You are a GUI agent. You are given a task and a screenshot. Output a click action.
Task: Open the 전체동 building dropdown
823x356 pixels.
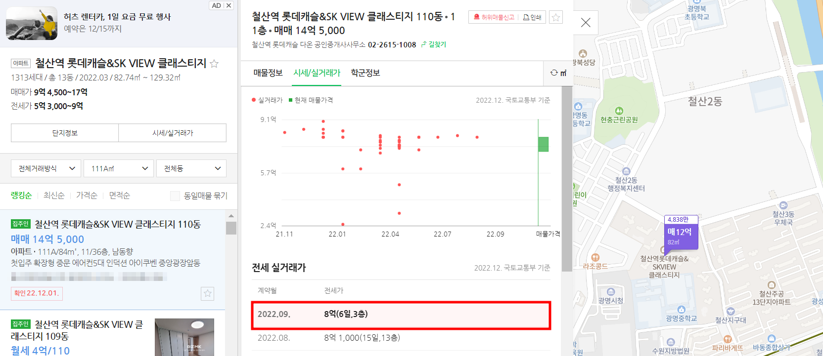click(x=191, y=168)
